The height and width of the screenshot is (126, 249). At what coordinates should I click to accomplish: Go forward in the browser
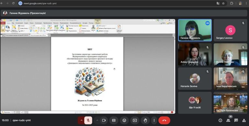coord(7,3)
